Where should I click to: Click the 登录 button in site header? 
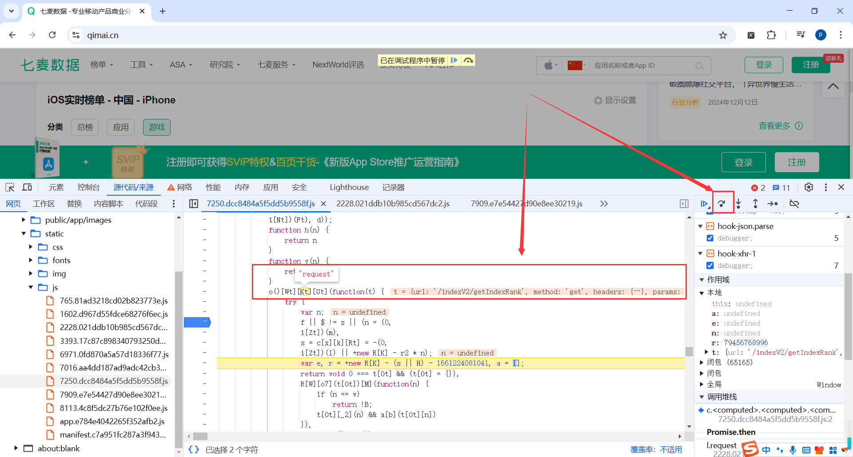764,65
